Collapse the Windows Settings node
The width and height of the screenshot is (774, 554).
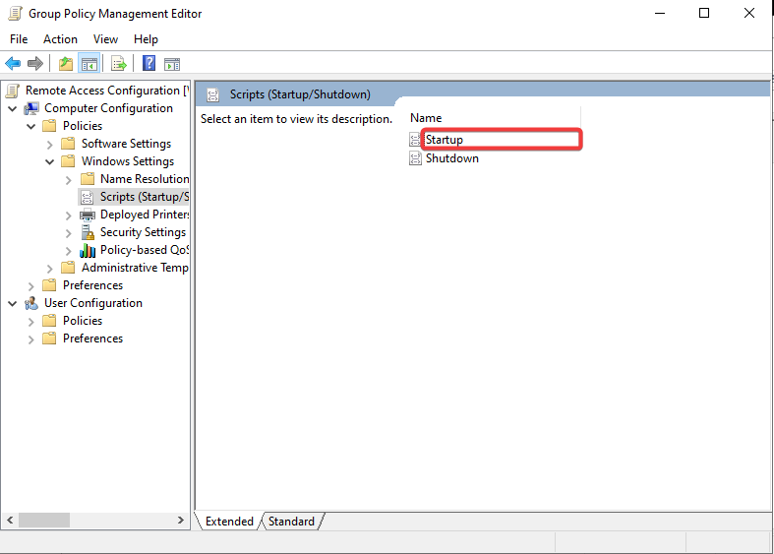coord(50,161)
